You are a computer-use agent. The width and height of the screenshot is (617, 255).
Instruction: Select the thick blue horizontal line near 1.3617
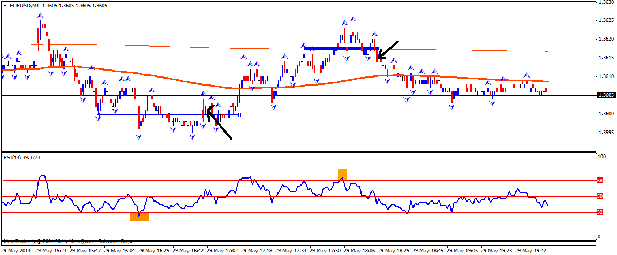point(341,48)
